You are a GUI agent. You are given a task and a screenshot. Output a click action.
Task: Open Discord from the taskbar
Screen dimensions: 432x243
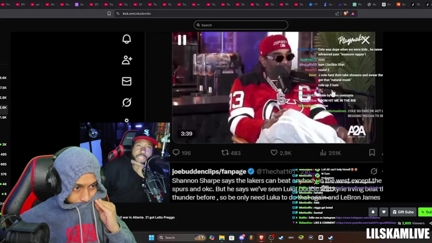pyautogui.click(x=242, y=238)
